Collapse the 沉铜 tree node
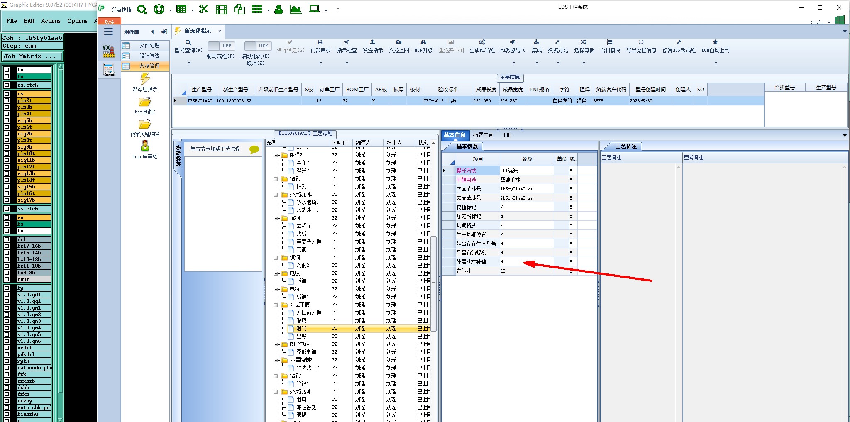Image resolution: width=850 pixels, height=422 pixels. 276,218
